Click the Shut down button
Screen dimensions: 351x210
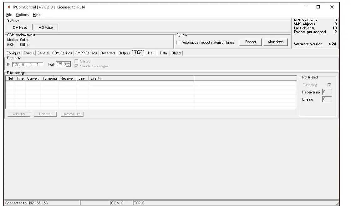click(x=276, y=42)
